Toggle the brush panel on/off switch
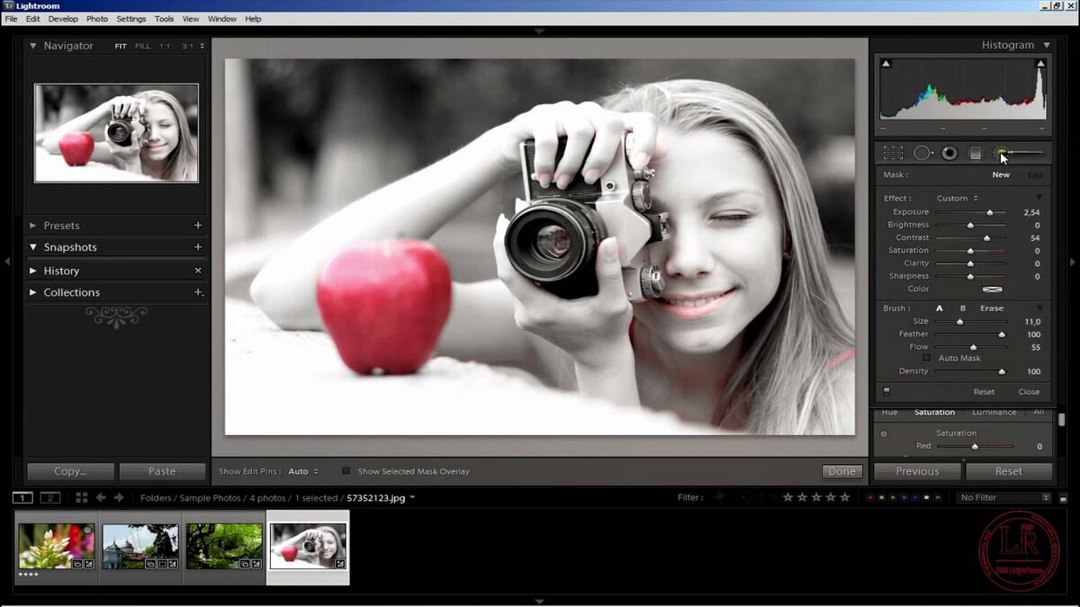 [x=886, y=391]
